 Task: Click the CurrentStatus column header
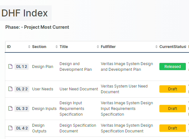pos(172,47)
